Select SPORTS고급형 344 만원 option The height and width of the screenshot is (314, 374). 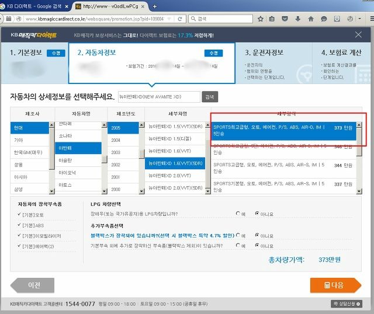[283, 168]
